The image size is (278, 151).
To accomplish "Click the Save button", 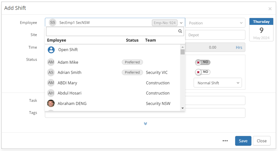I will click(243, 141).
